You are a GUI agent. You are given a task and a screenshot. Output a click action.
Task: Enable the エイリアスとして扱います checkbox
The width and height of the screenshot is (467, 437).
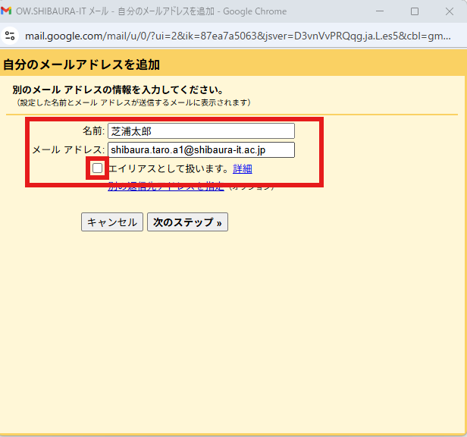click(97, 168)
